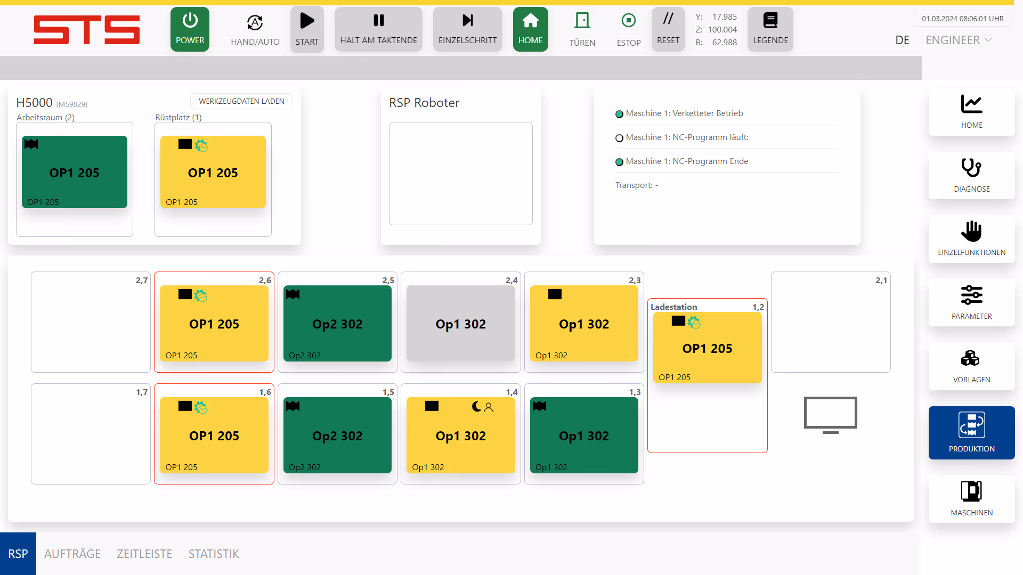Viewport: 1023px width, 575px height.
Task: Open the LEGENDE book icon
Action: tap(770, 21)
